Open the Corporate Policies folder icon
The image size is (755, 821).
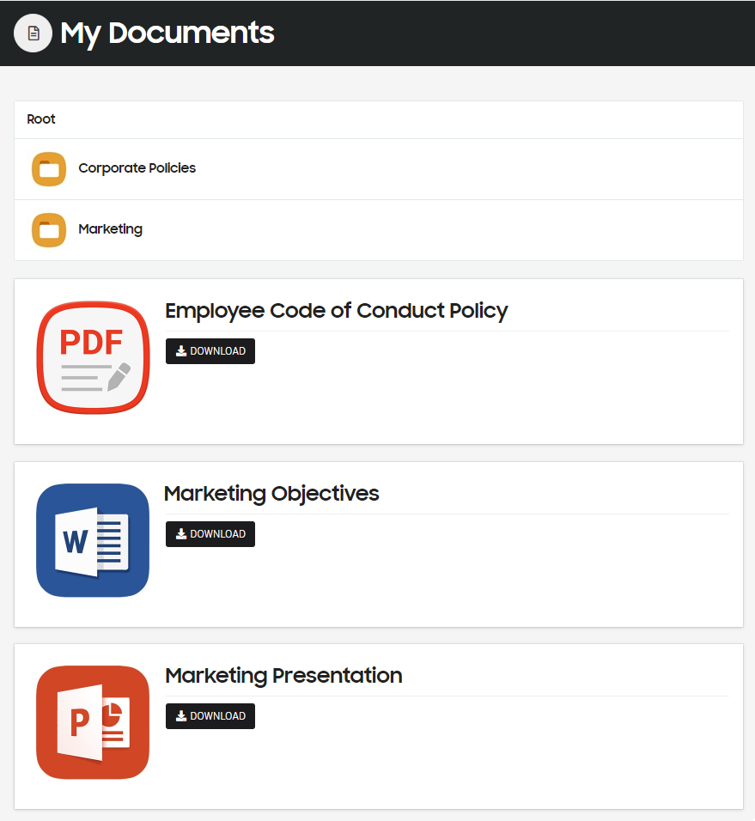point(49,169)
